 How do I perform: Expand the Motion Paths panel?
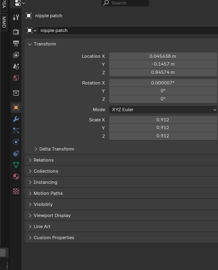coord(30,193)
